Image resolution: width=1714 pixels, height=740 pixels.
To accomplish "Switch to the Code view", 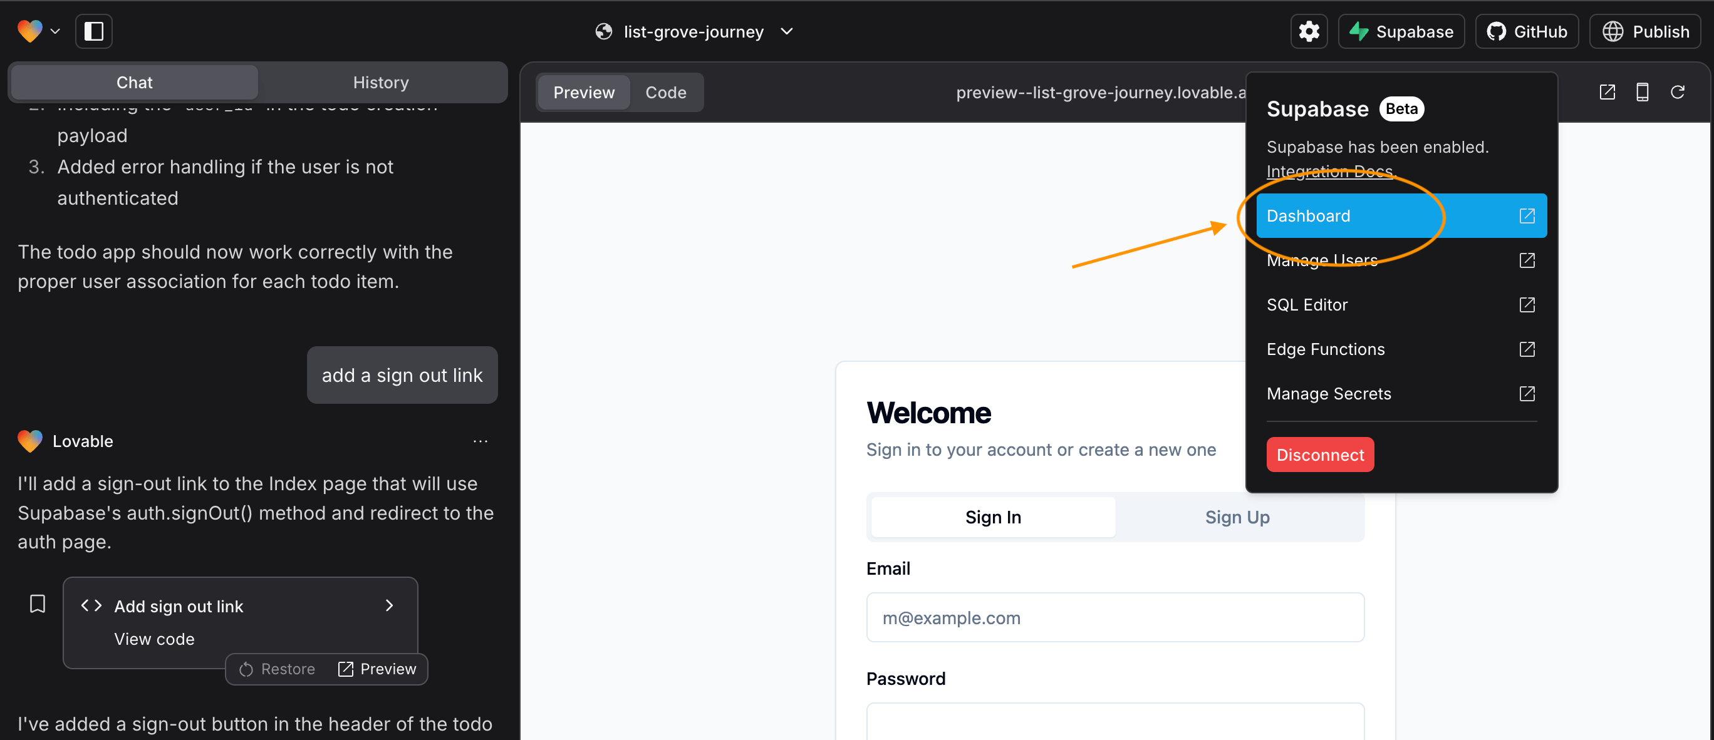I will tap(665, 93).
